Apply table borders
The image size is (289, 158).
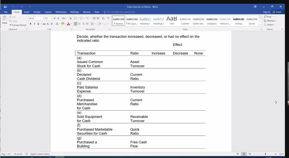click(x=106, y=24)
